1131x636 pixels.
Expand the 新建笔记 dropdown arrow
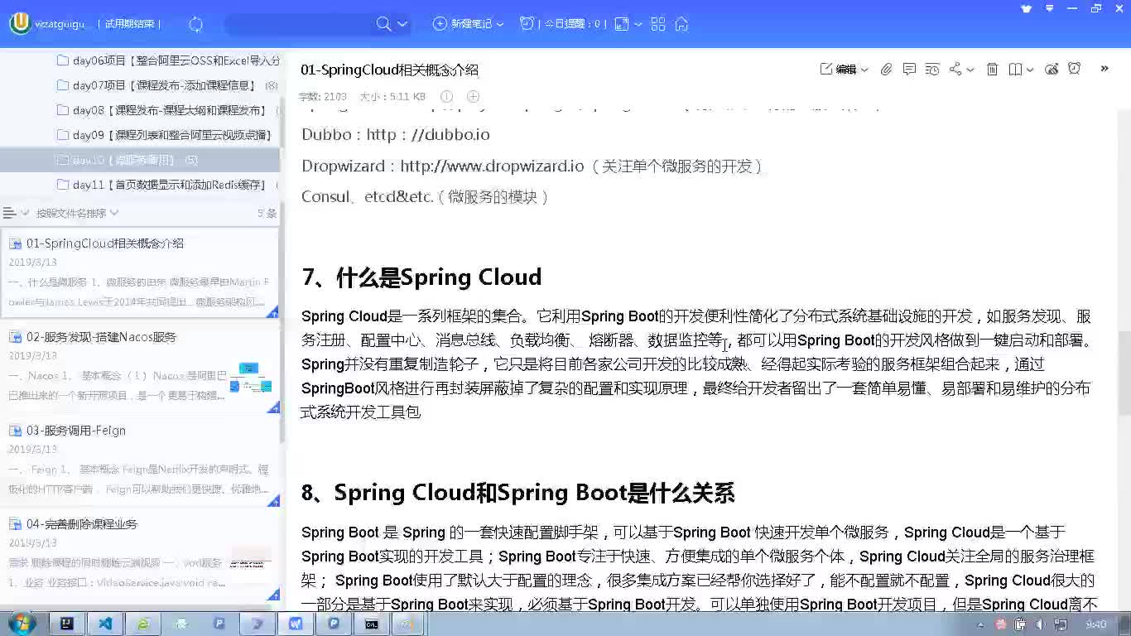[500, 24]
